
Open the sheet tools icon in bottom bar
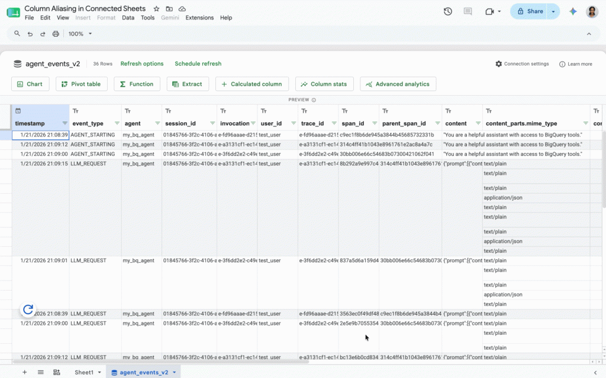coord(56,372)
